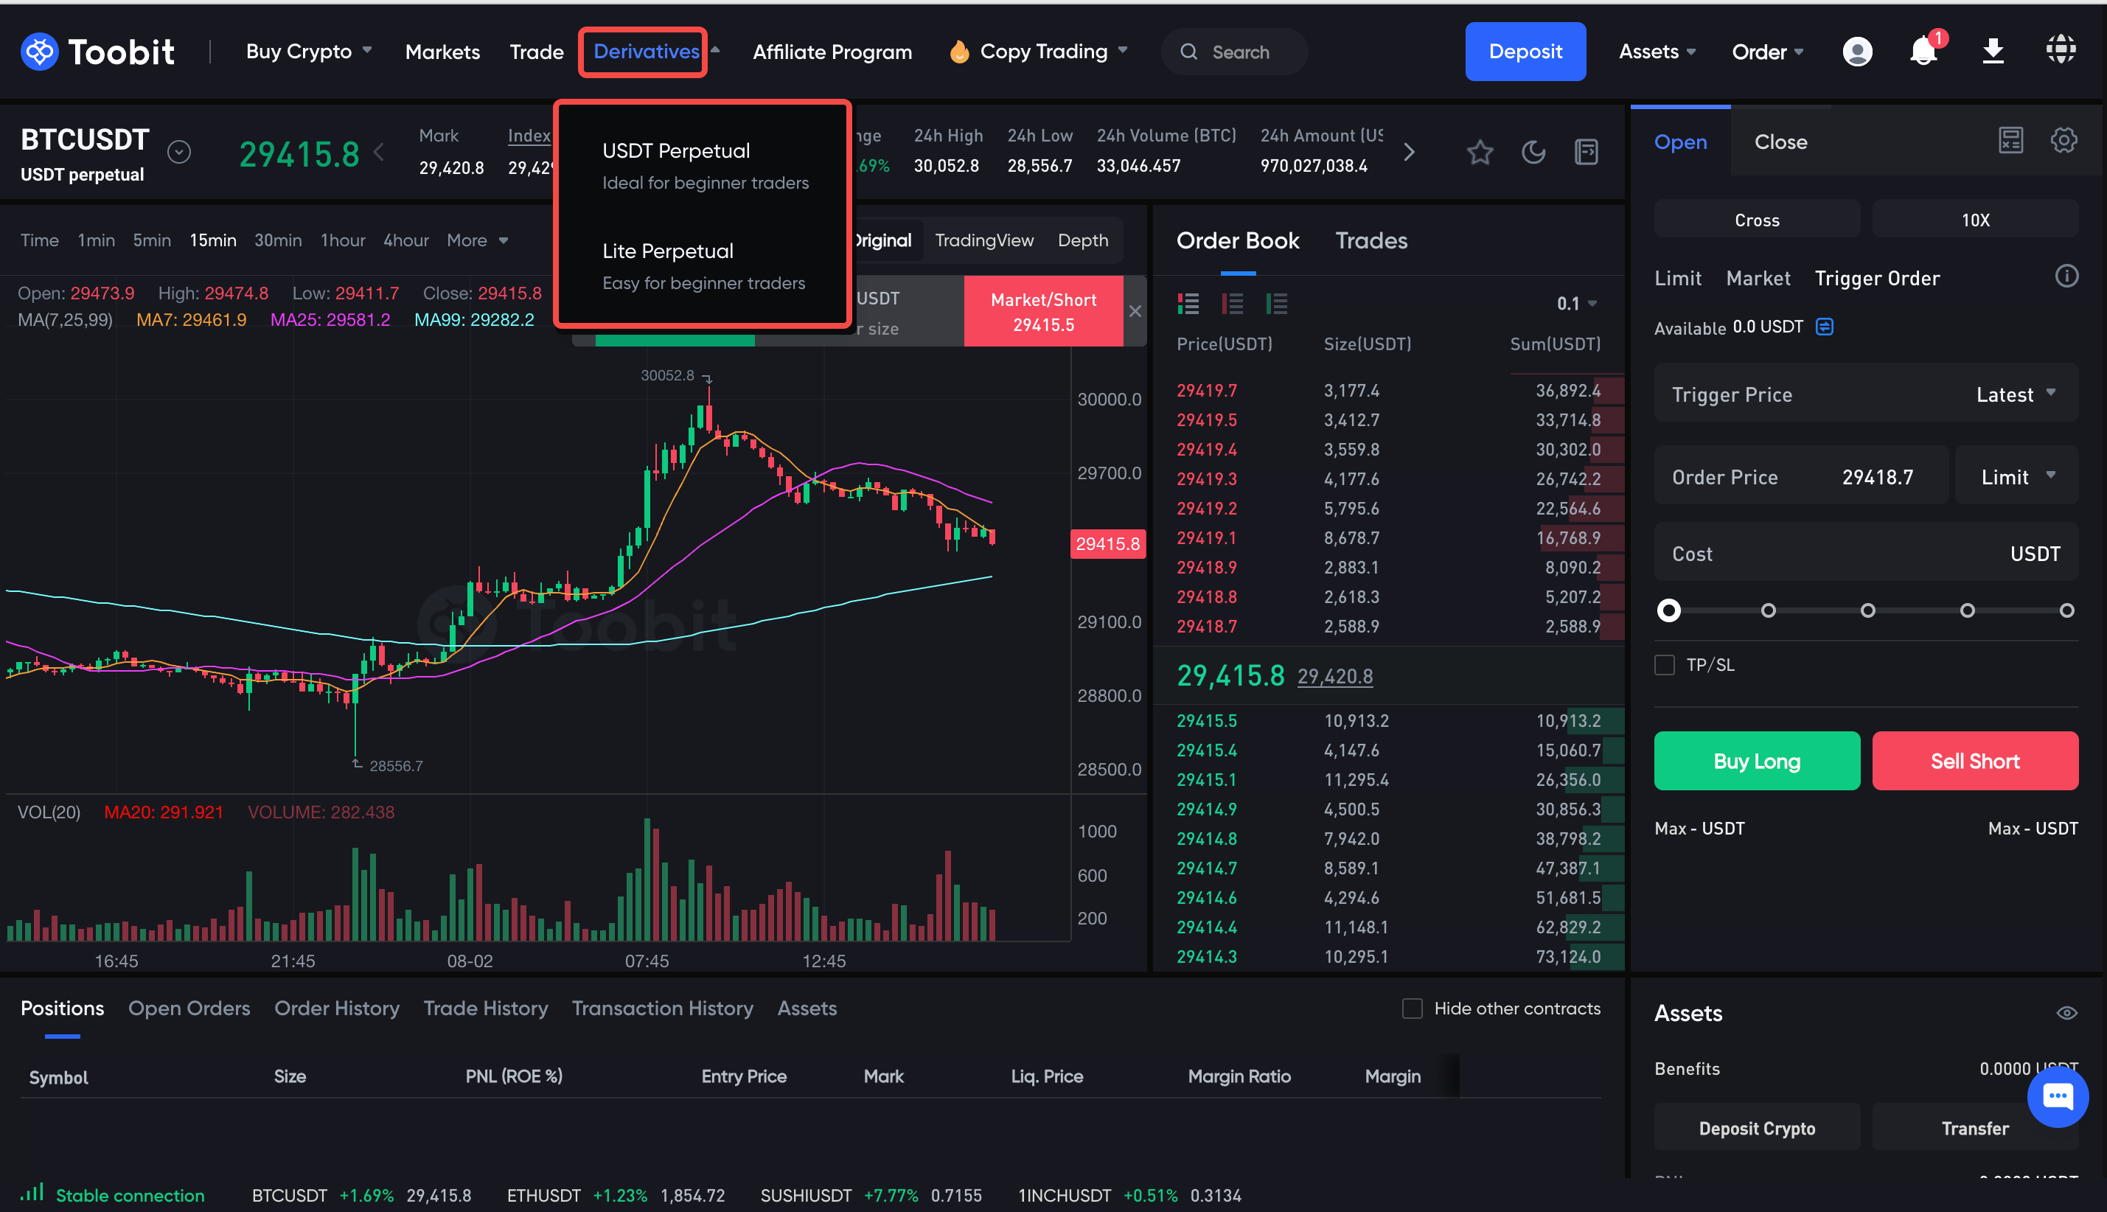2107x1212 pixels.
Task: Close the Market/Short quick order bar
Action: (1135, 311)
